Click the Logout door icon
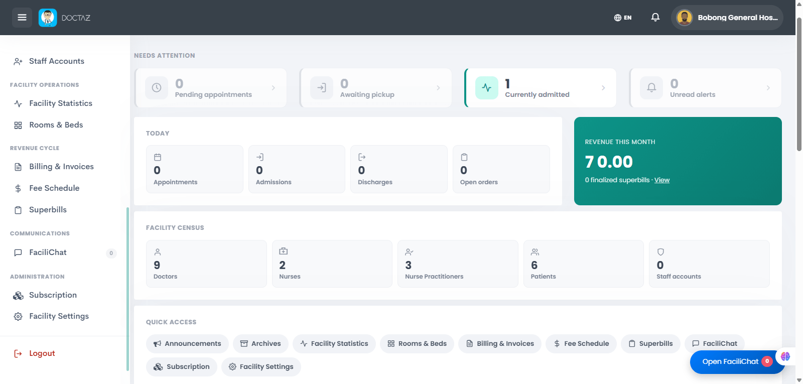The image size is (803, 384). point(18,353)
